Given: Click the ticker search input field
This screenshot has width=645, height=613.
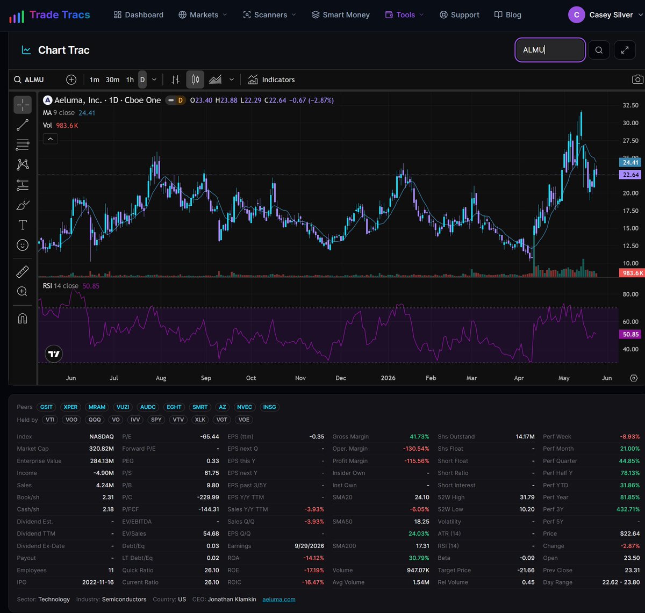Looking at the screenshot, I should pos(550,50).
